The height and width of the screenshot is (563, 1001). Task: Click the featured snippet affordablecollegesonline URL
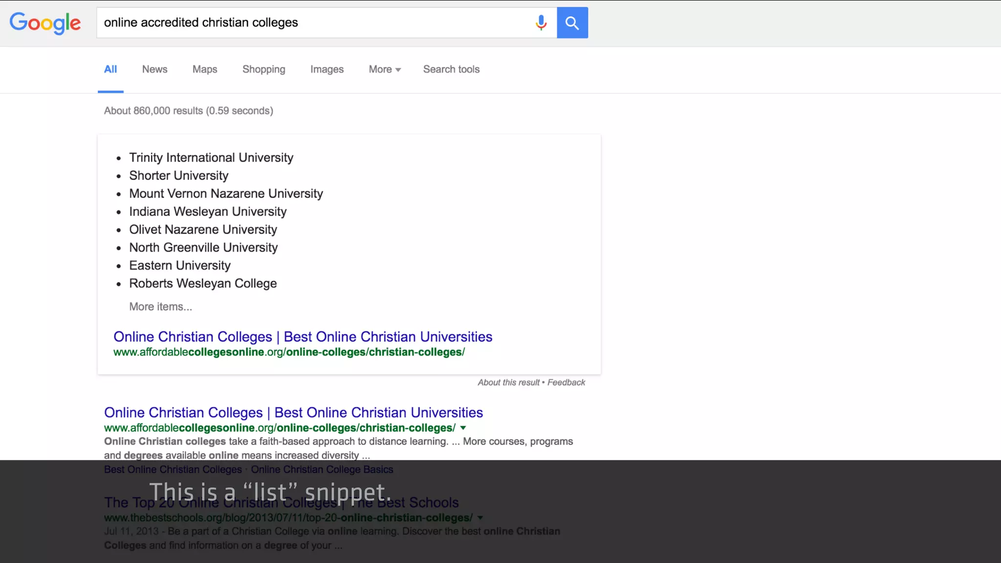coord(289,352)
